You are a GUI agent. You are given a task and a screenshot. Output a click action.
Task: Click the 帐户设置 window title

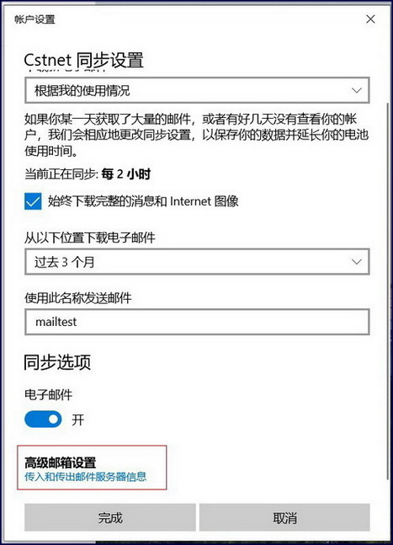click(35, 19)
